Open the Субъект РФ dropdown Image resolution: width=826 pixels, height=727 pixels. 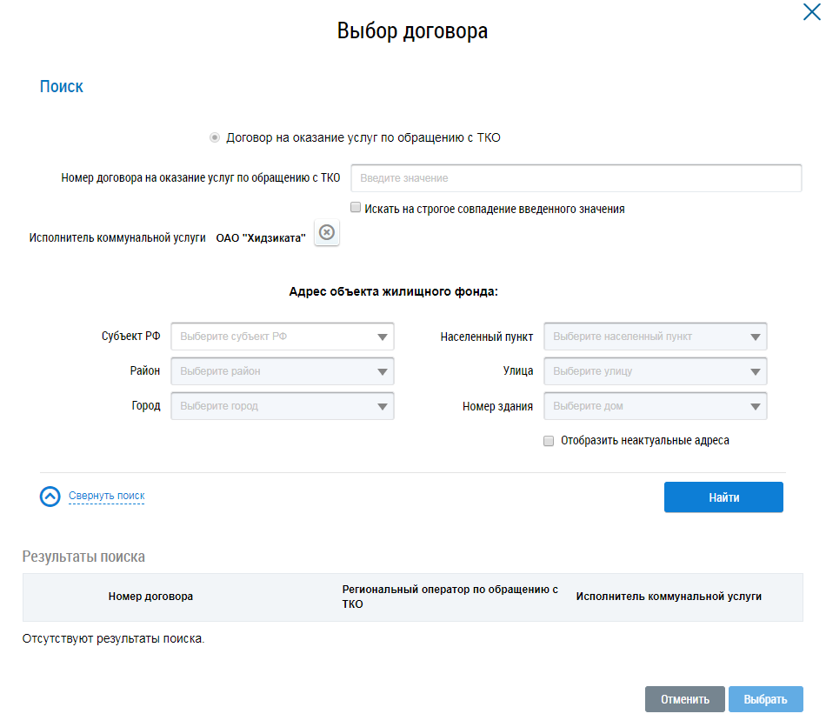click(283, 337)
